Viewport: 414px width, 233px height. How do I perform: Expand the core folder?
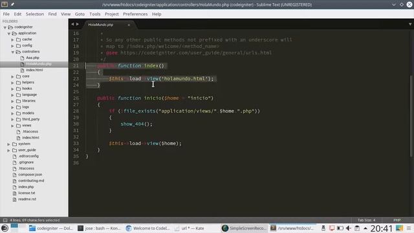(12, 76)
